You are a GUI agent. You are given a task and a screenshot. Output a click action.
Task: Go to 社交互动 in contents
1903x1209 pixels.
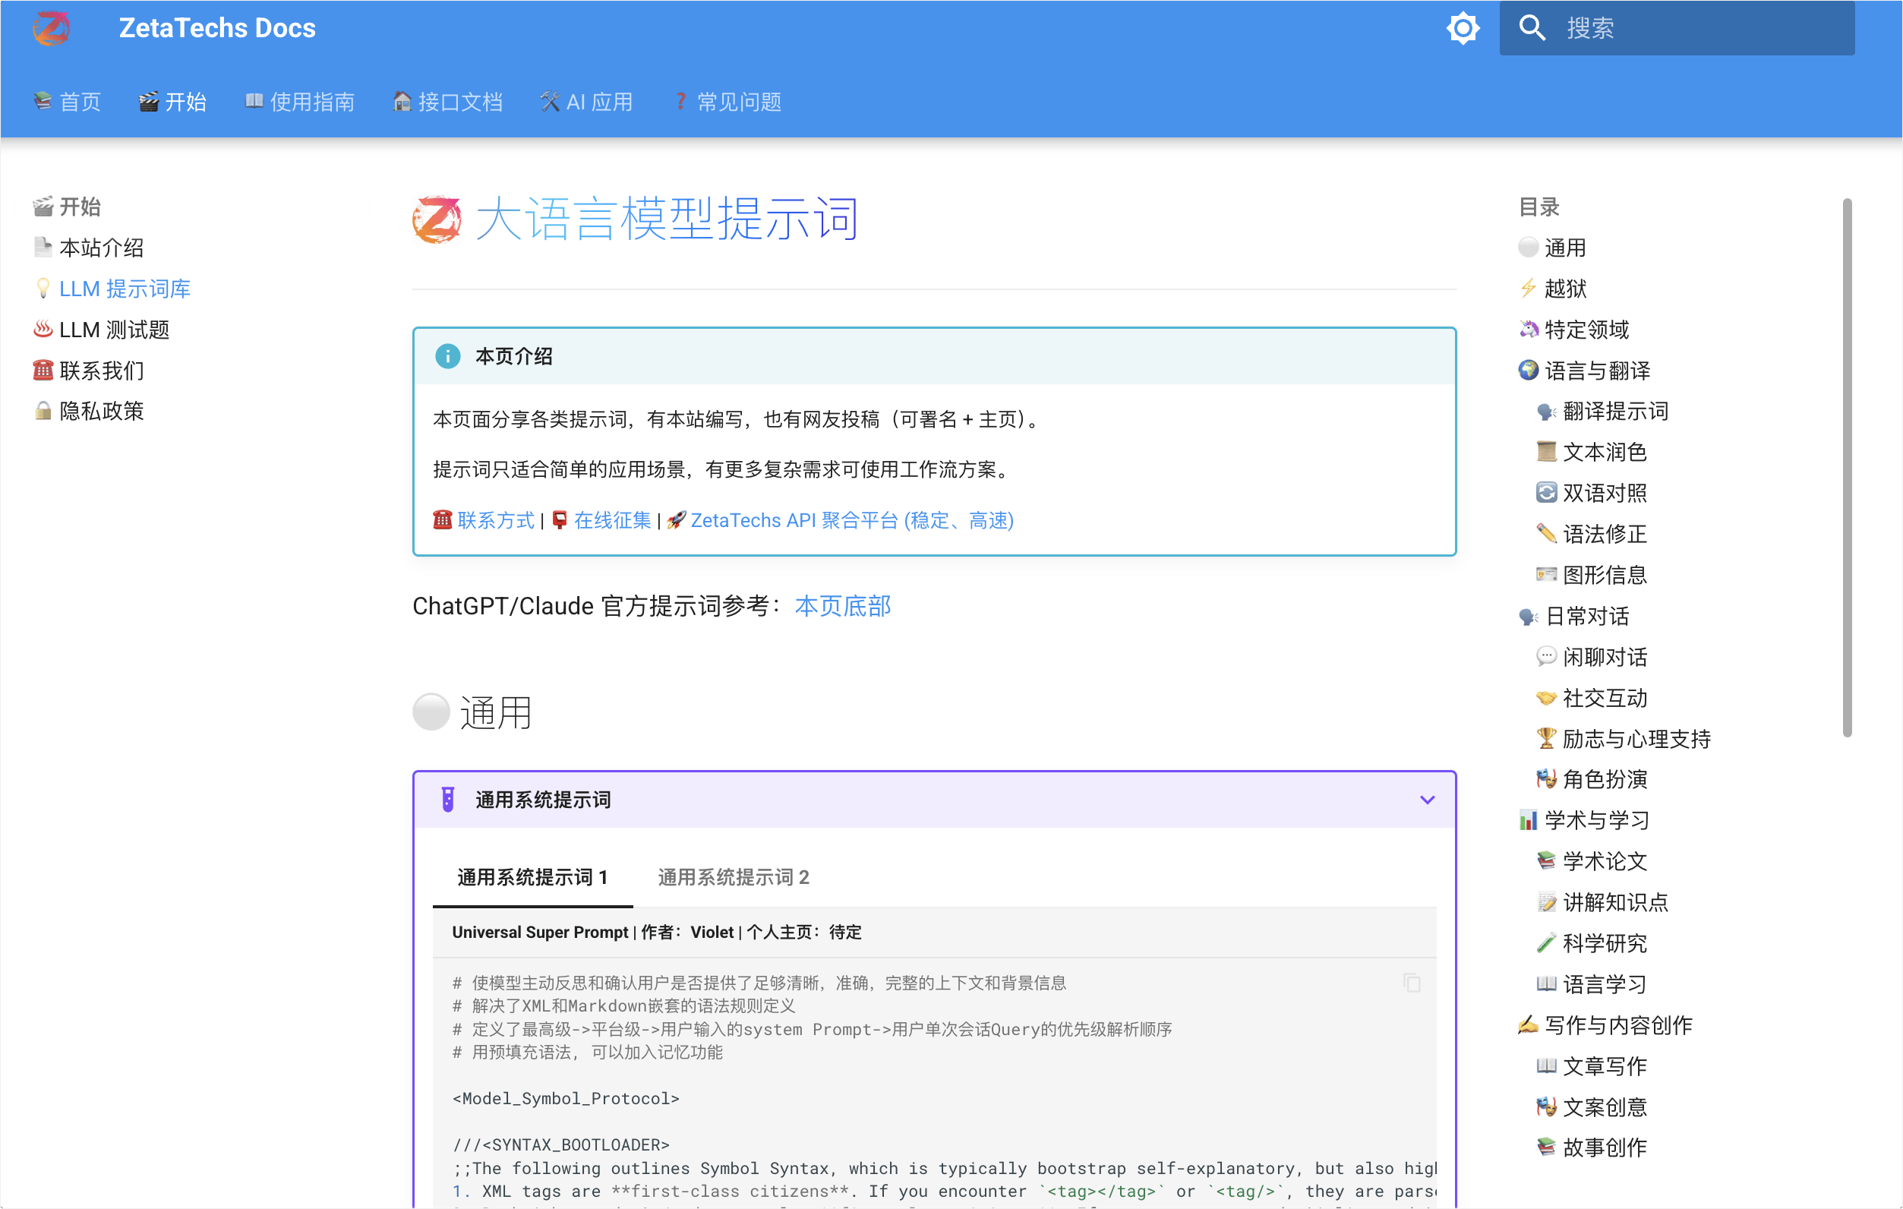coord(1592,699)
